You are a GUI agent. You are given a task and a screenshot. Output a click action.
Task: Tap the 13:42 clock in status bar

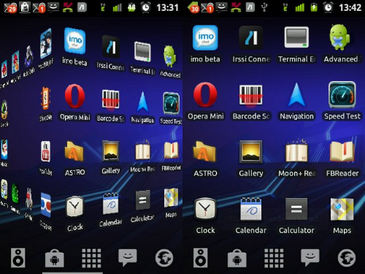coord(350,7)
